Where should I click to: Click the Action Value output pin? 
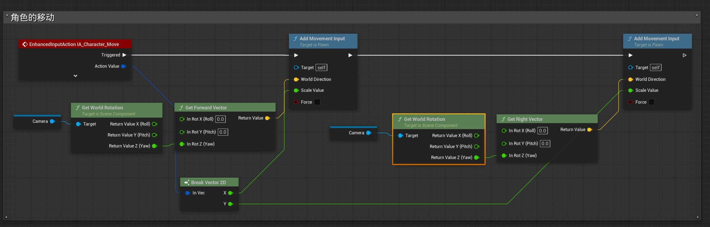(x=124, y=66)
